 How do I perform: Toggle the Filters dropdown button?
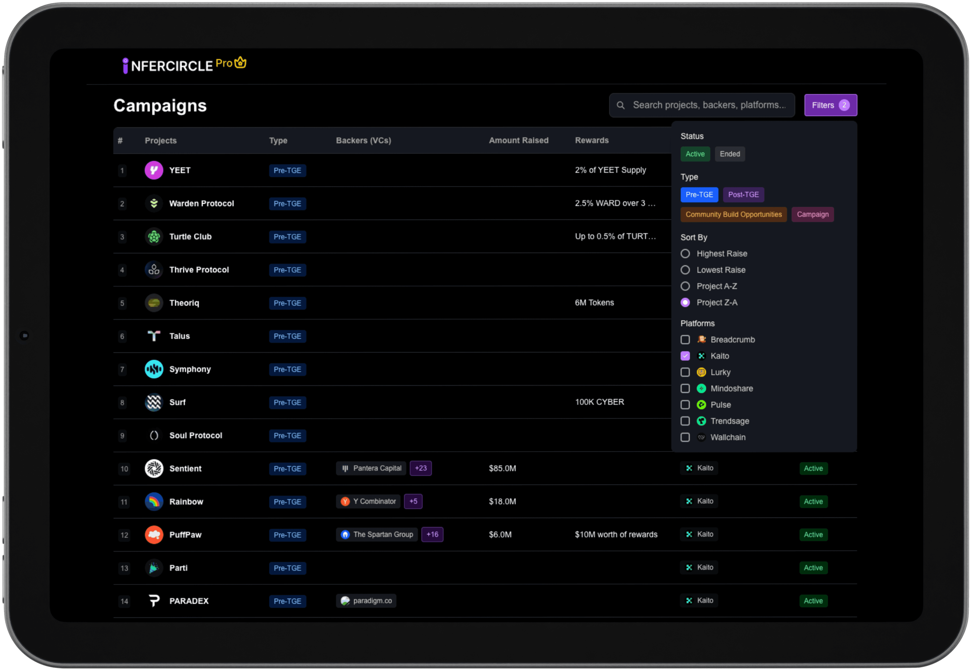(830, 105)
